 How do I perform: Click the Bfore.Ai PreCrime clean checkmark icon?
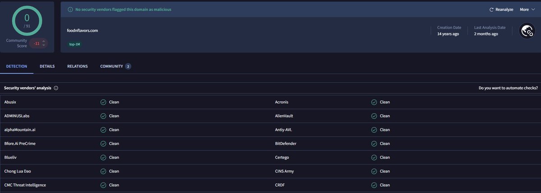pos(103,144)
